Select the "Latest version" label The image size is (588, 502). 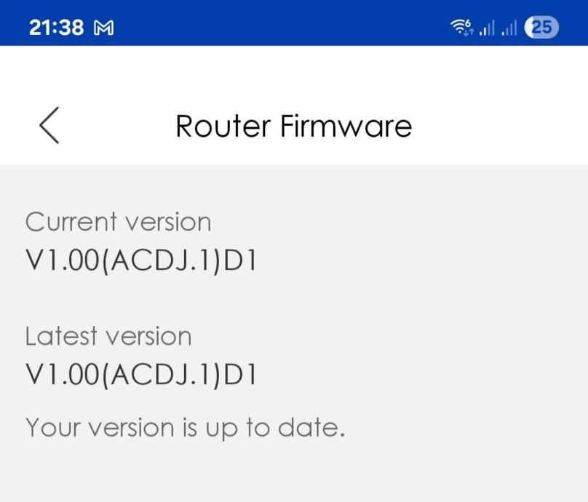pos(108,336)
